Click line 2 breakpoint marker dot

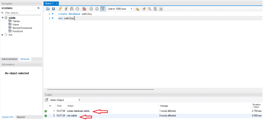tap(53, 18)
